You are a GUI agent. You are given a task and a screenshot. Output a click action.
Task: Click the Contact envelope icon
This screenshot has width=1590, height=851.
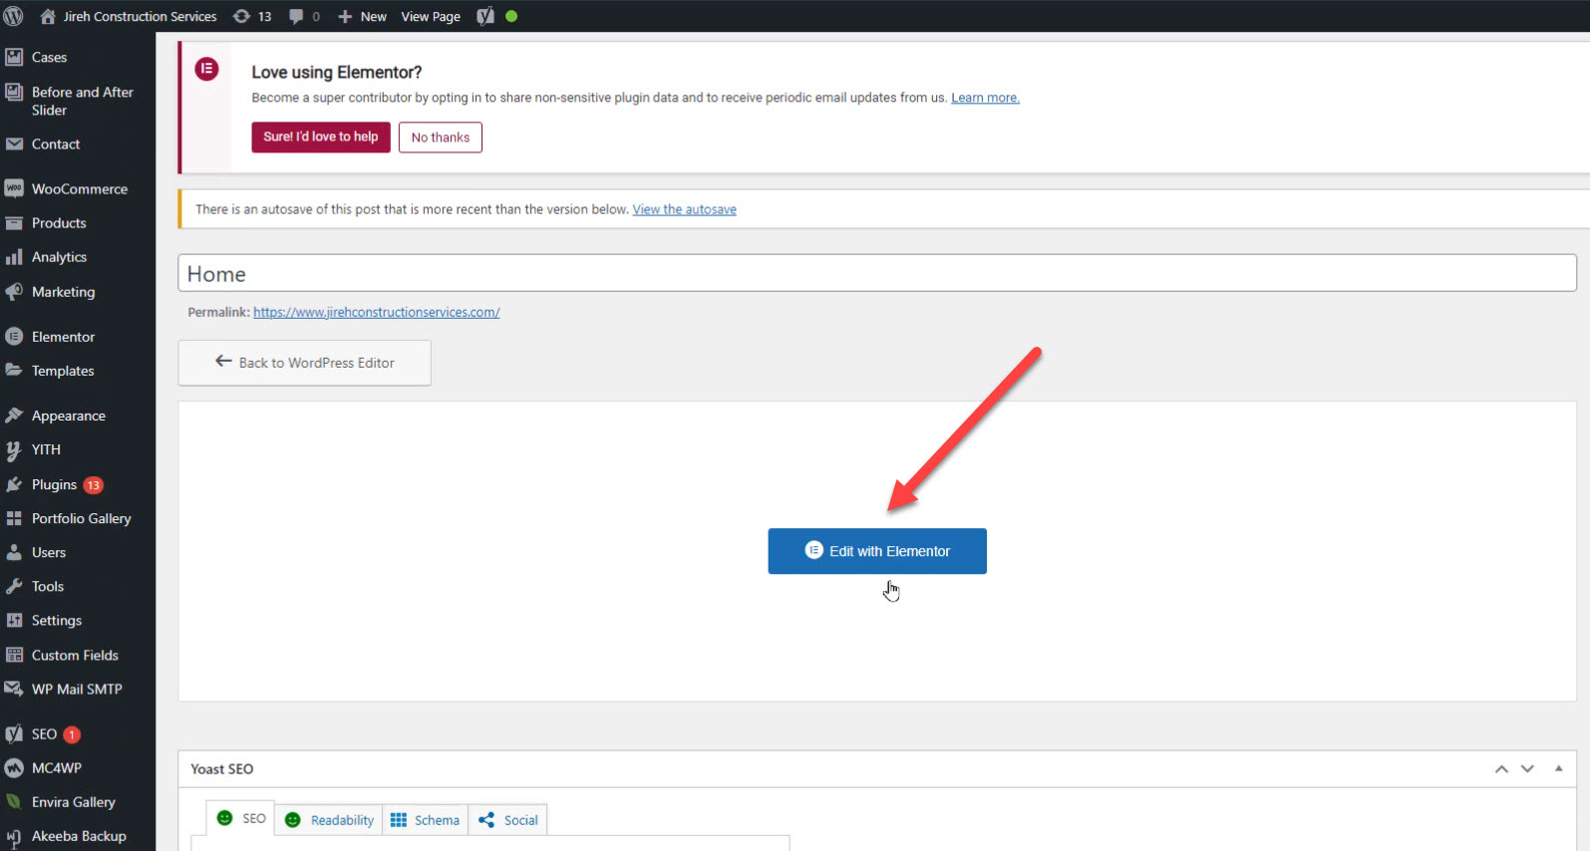(x=14, y=143)
